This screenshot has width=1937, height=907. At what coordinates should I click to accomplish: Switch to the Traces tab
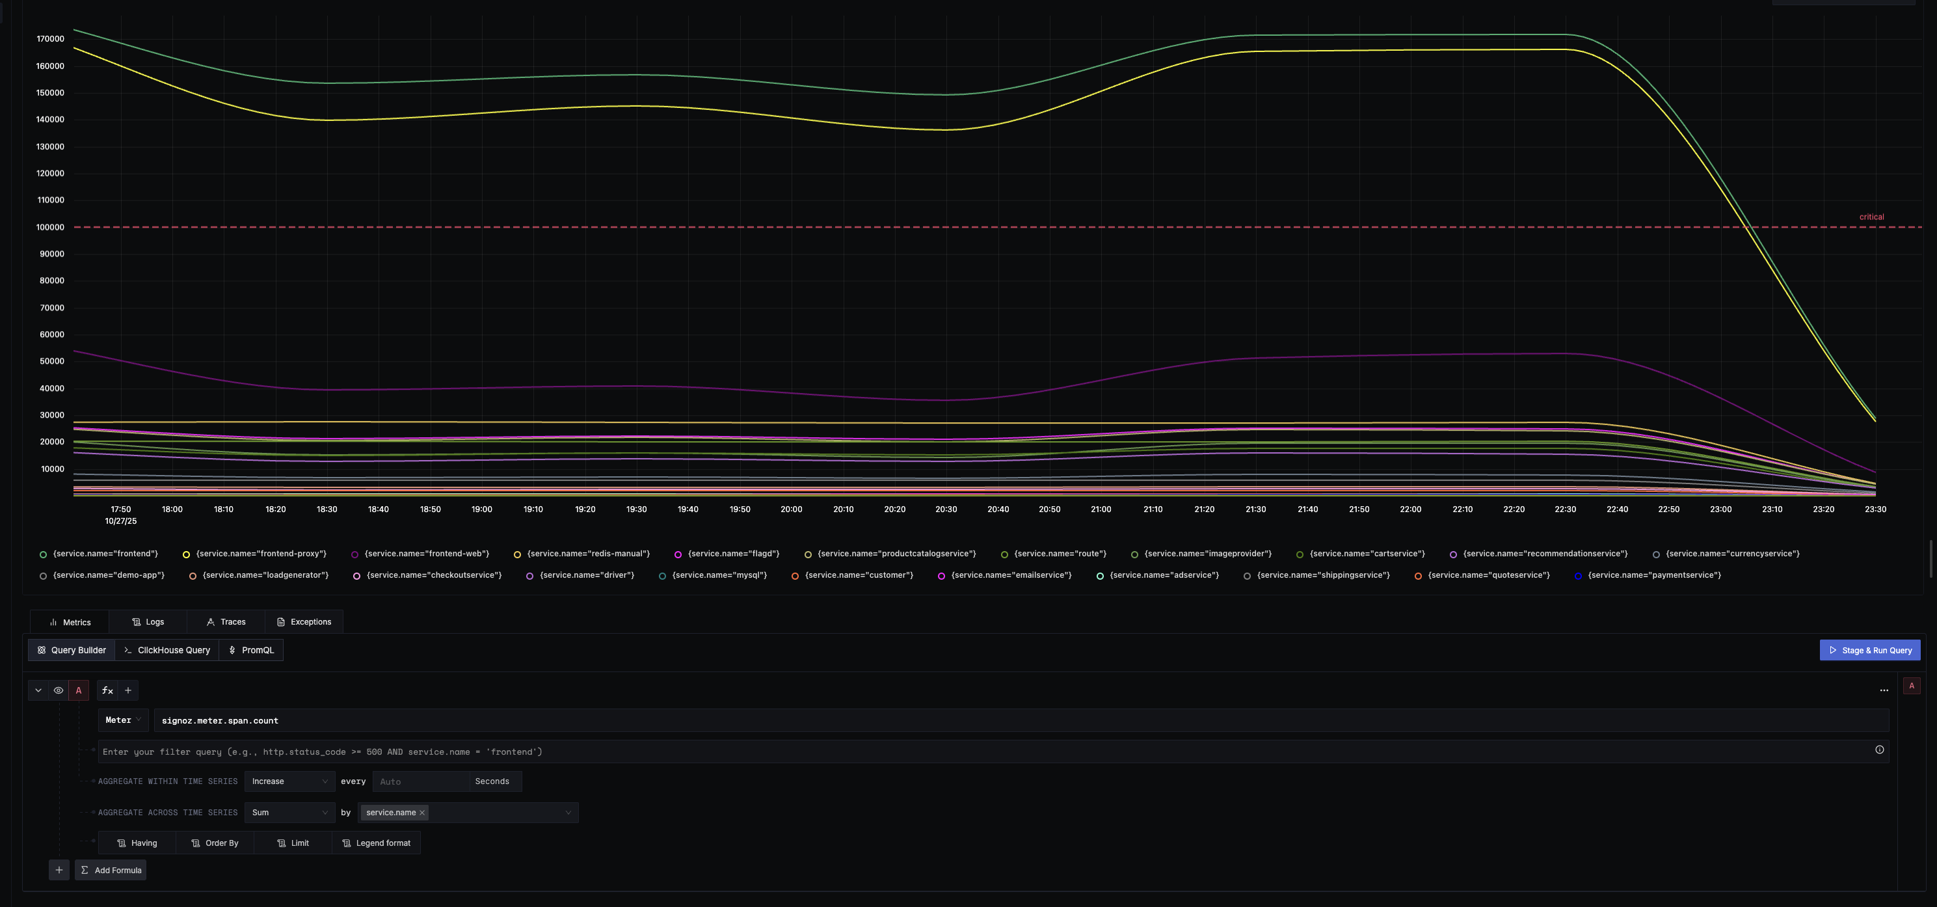coord(226,622)
